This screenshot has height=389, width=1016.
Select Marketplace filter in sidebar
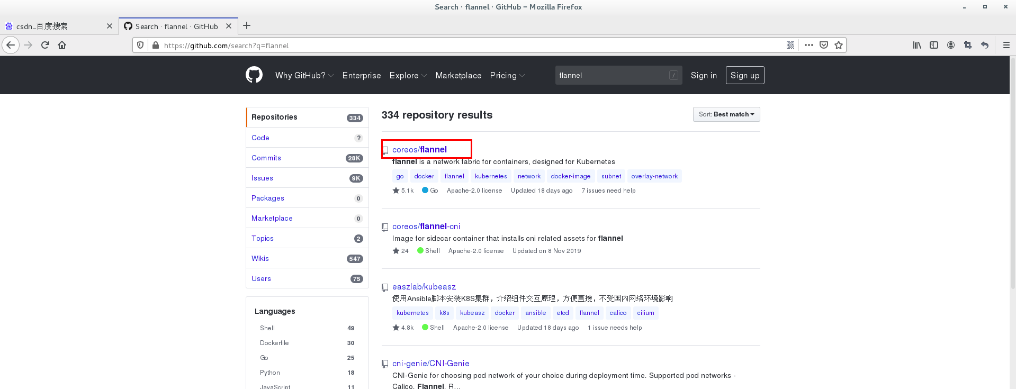pos(307,218)
